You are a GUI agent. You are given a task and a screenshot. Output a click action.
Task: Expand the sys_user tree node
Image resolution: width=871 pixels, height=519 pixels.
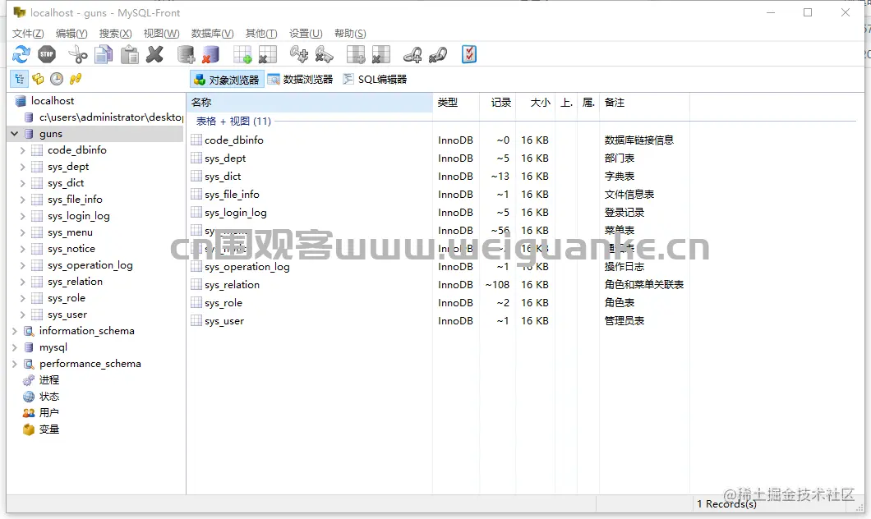[22, 315]
